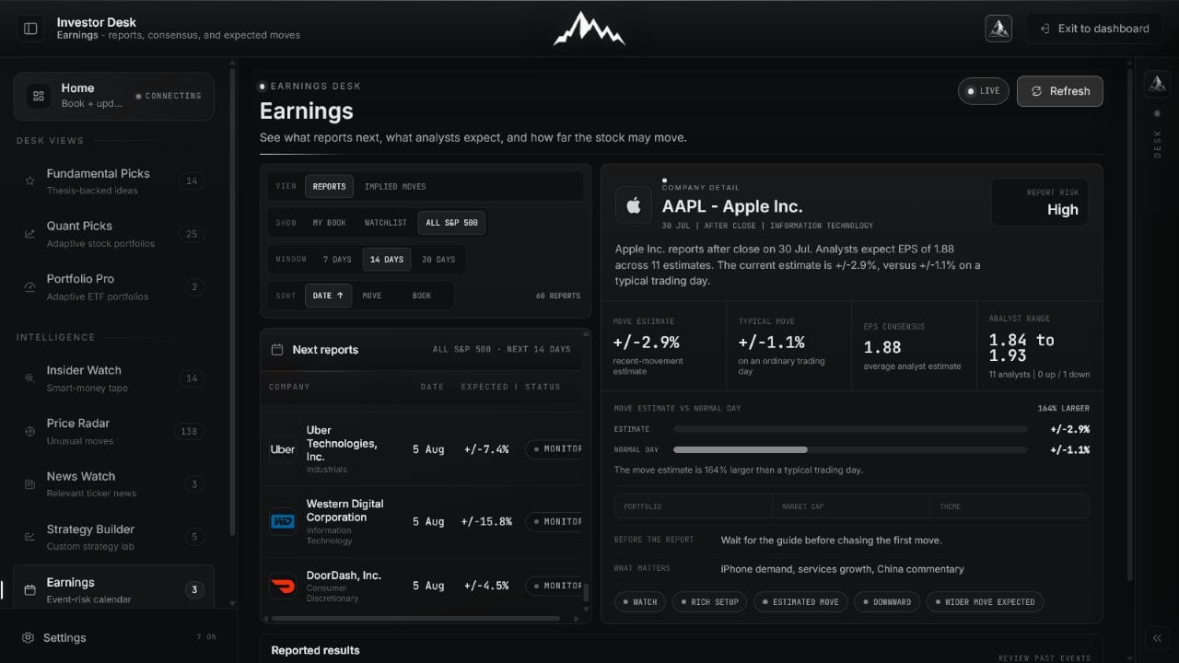Click MONITOR status for DoorDash
1179x663 pixels.
(x=554, y=586)
